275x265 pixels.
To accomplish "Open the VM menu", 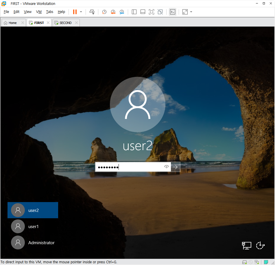I will [39, 12].
